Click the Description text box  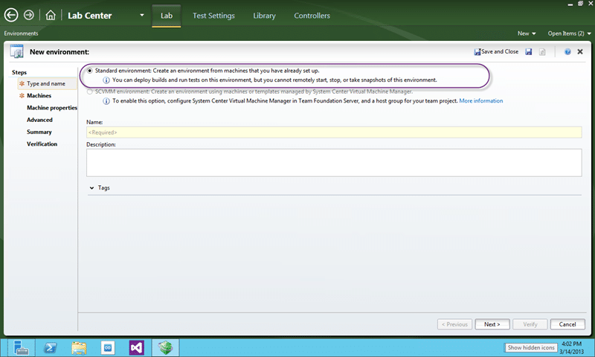pyautogui.click(x=334, y=163)
